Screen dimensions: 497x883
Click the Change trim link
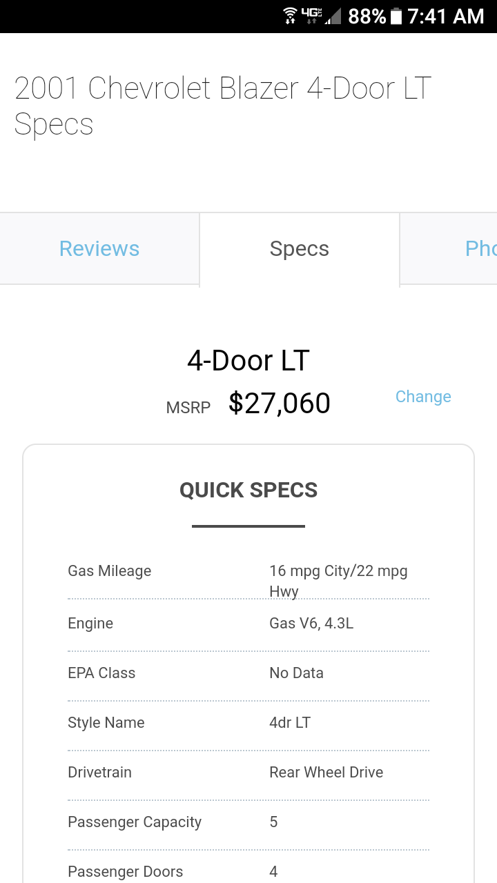[x=423, y=397]
